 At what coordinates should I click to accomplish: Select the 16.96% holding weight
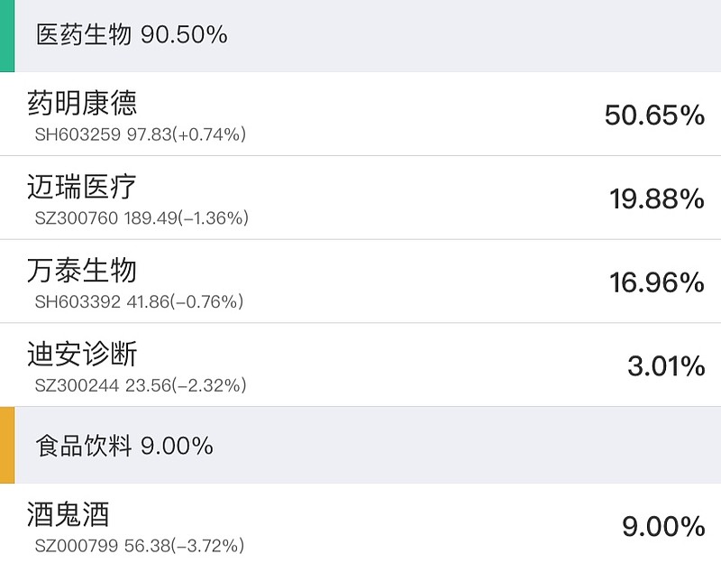click(x=657, y=283)
